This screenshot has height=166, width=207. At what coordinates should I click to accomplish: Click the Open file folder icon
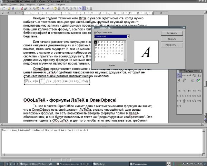tap(9, 8)
